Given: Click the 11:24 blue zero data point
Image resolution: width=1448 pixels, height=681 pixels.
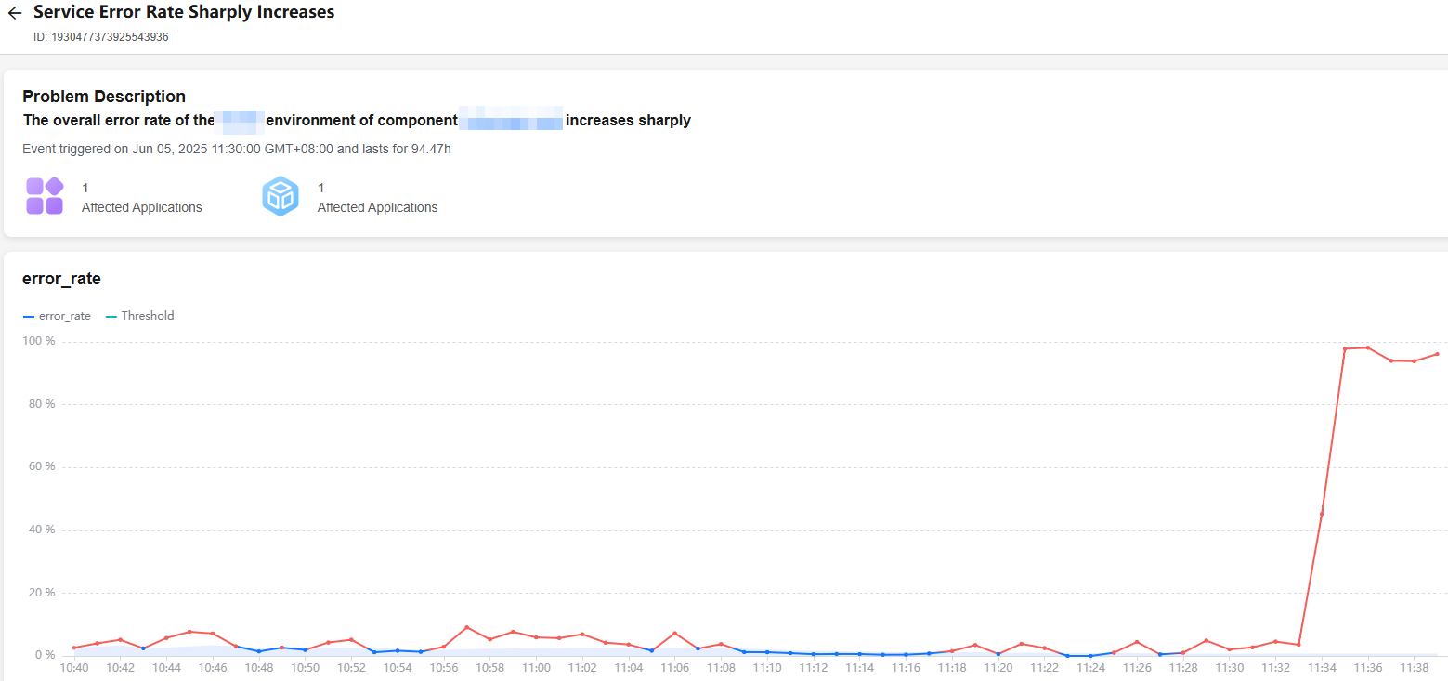Looking at the screenshot, I should click(x=1090, y=655).
